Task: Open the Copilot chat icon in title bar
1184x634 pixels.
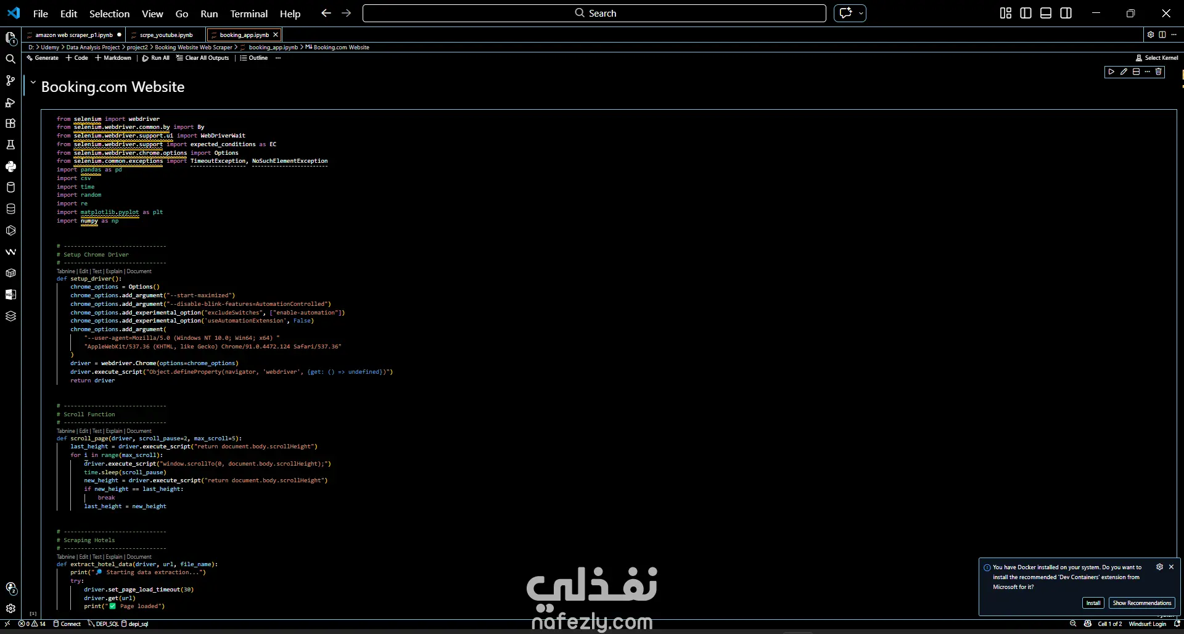Action: (x=845, y=13)
